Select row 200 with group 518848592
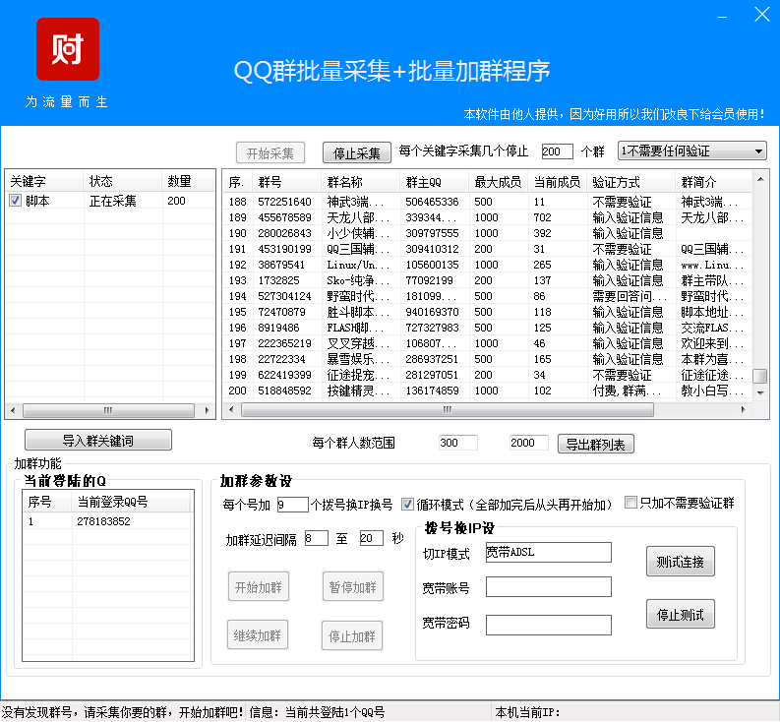Image resolution: width=780 pixels, height=722 pixels. [x=393, y=391]
